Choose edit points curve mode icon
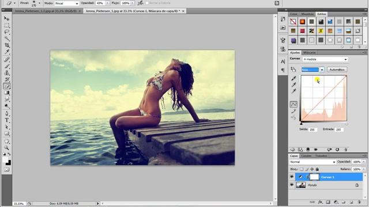This screenshot has height=207, width=369. click(293, 104)
